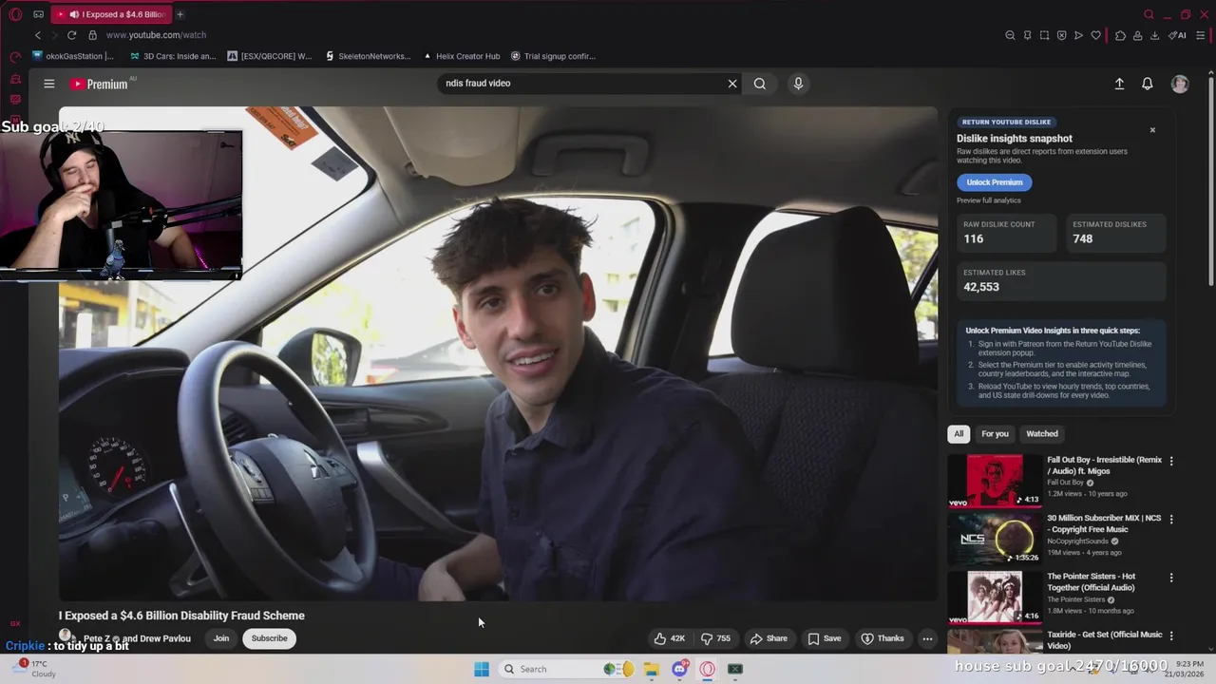
Task: Open a new tab with the plus button
Action: 180,14
